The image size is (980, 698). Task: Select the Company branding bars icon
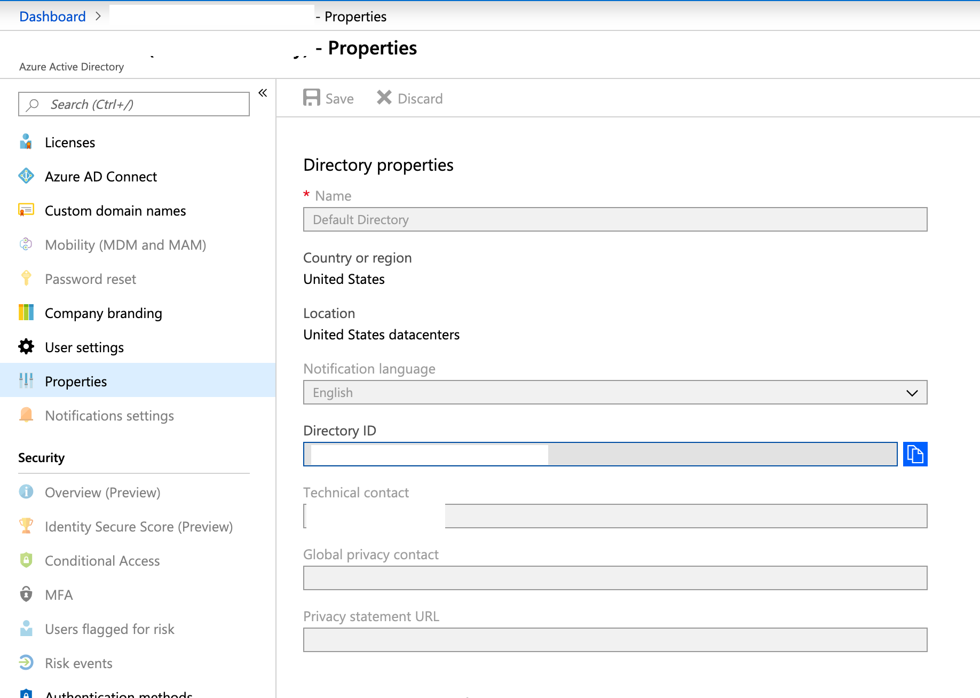tap(26, 312)
